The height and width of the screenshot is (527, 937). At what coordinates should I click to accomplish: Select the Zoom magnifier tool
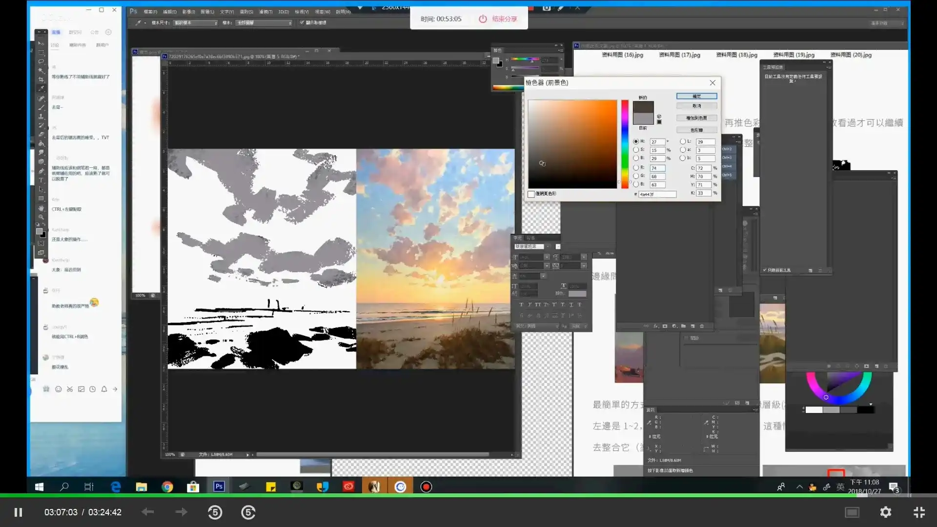(41, 217)
